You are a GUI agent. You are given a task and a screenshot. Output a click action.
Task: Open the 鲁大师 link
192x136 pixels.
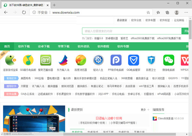pyautogui.click(x=67, y=78)
